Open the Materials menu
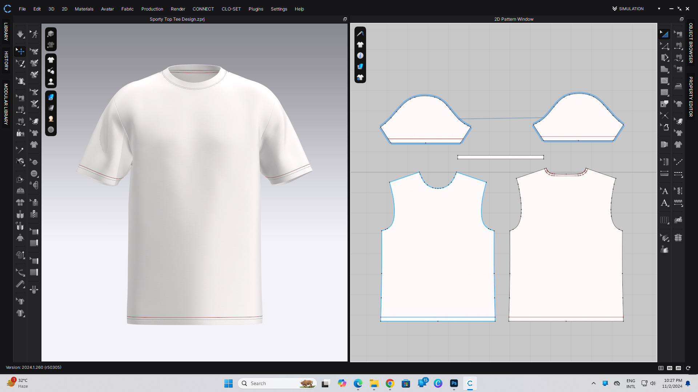 [84, 9]
